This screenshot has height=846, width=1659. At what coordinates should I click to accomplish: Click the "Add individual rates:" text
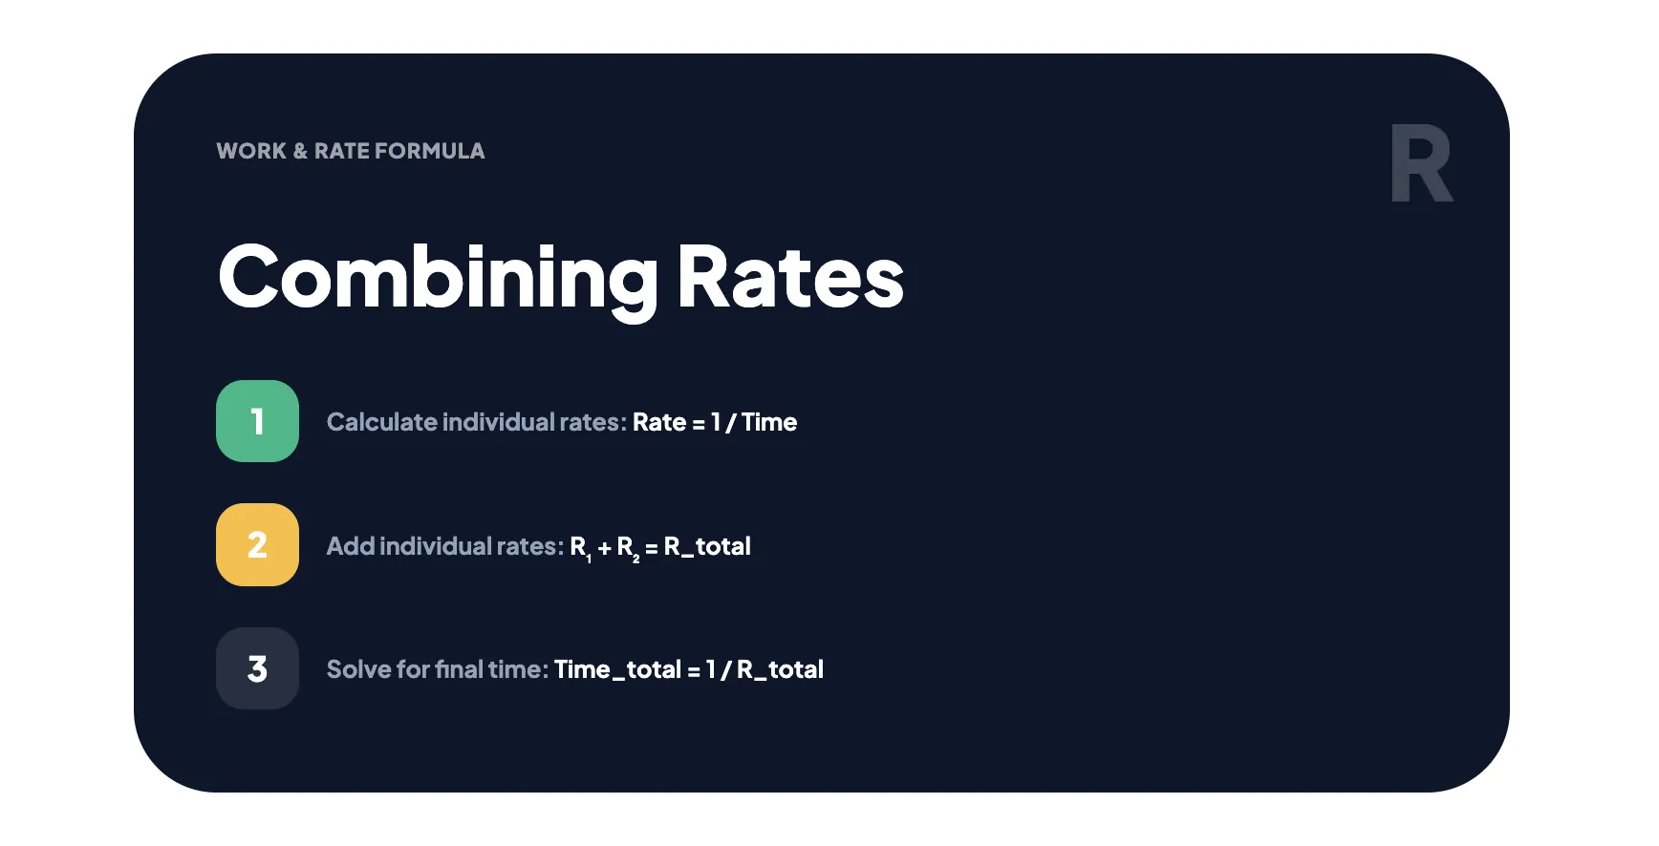click(444, 546)
